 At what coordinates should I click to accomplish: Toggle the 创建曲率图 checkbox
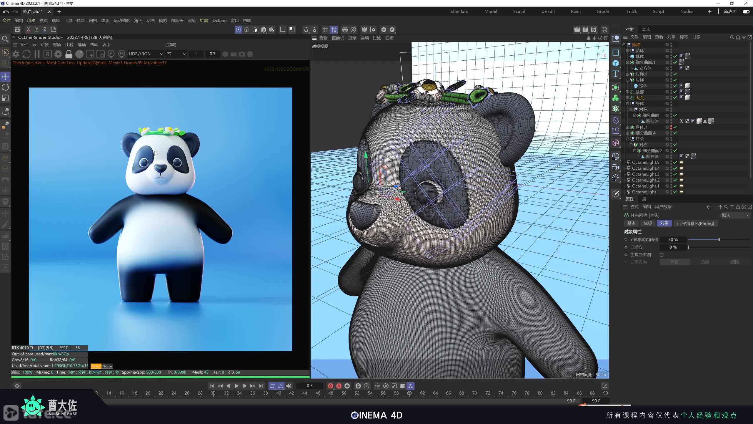point(662,255)
